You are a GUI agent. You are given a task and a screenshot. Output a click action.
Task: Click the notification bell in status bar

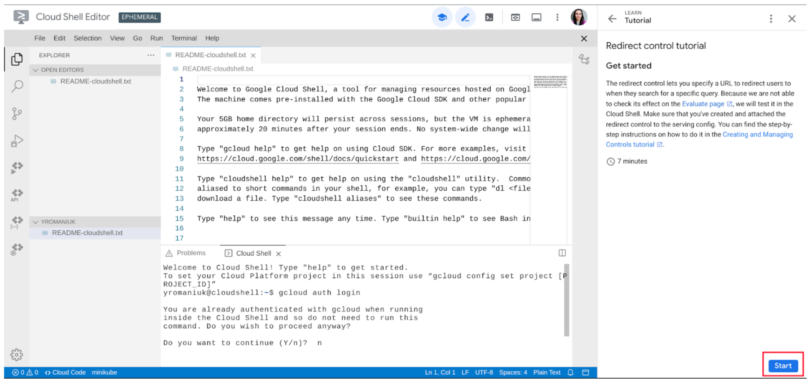pos(570,373)
